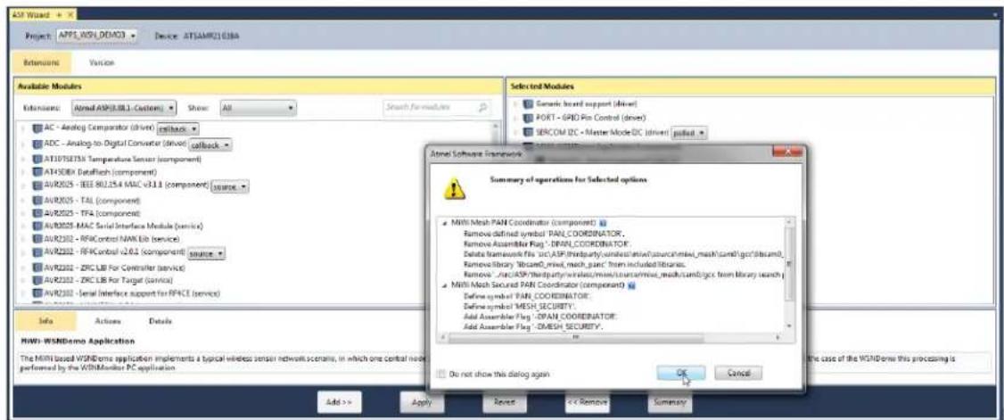This screenshot has width=1004, height=420.
Task: Select the Info tab in lower panel
Action: pos(46,321)
